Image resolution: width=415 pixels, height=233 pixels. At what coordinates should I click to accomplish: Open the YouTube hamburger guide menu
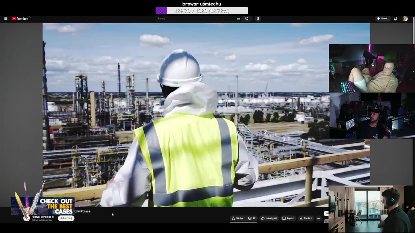6,19
